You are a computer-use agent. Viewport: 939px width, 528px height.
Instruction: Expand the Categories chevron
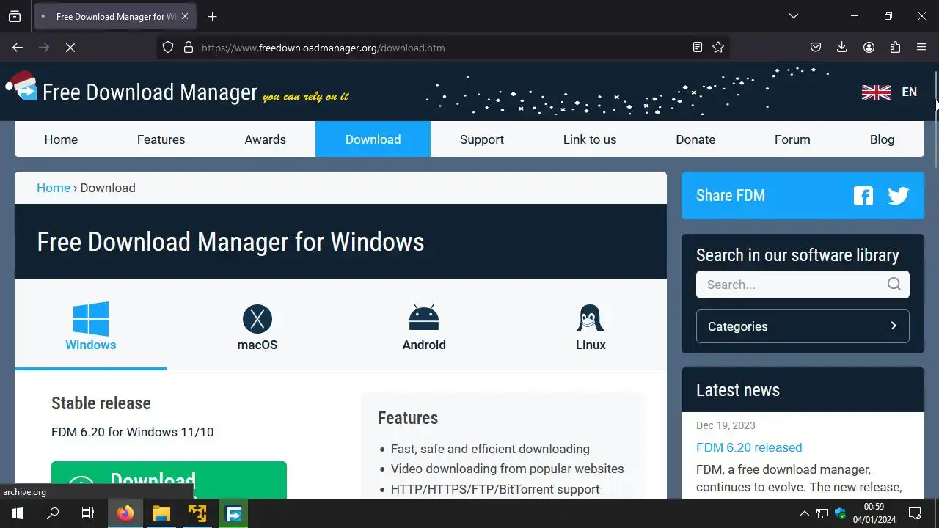893,326
